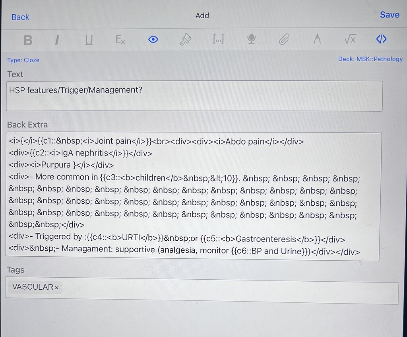407x337 pixels.
Task: Open the clear formatting paintbrush tool
Action: click(x=186, y=39)
